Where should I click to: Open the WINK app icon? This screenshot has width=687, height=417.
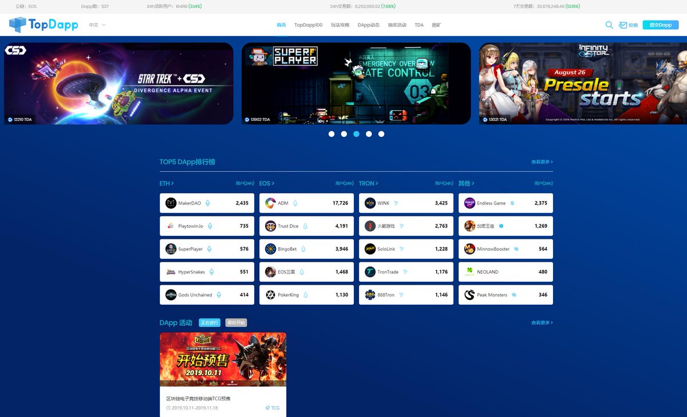(370, 203)
